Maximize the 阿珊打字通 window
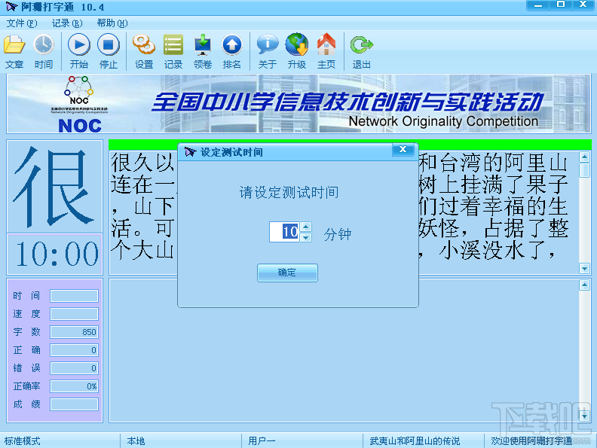 [x=561, y=5]
